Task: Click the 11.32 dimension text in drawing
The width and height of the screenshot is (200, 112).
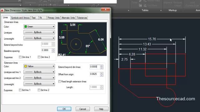Action: tap(142, 49)
